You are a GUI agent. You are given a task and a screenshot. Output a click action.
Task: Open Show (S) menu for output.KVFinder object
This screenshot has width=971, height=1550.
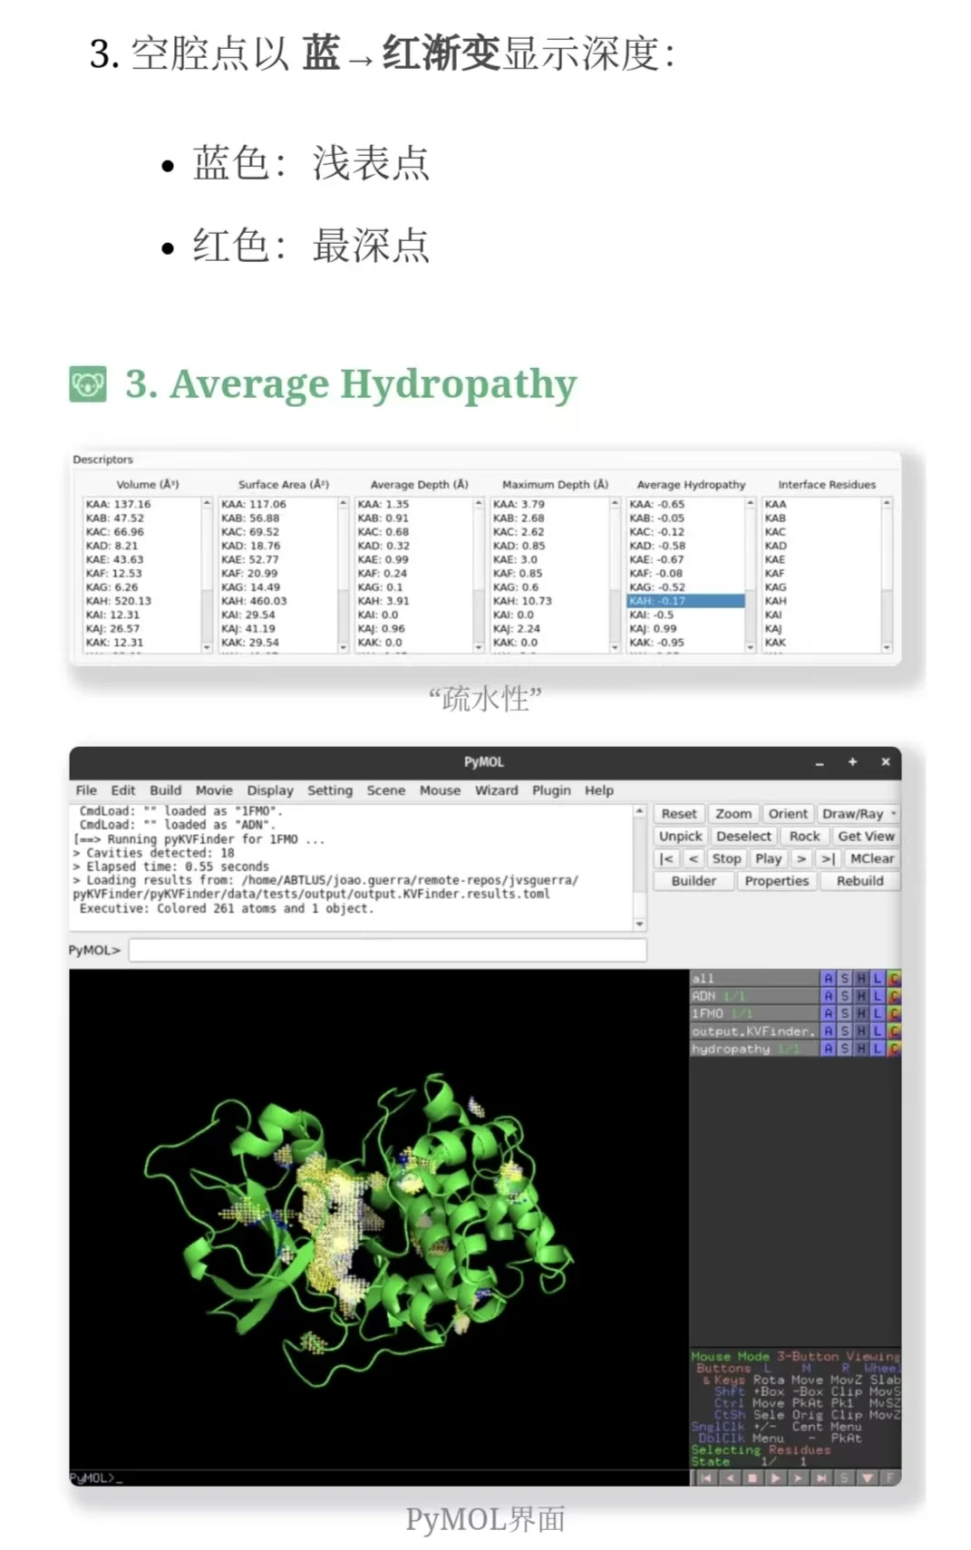pyautogui.click(x=845, y=1031)
